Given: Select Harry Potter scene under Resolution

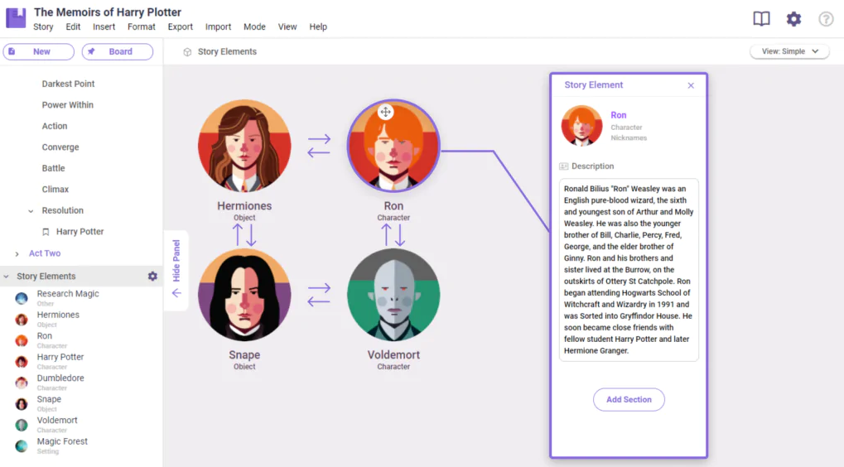Looking at the screenshot, I should 80,232.
